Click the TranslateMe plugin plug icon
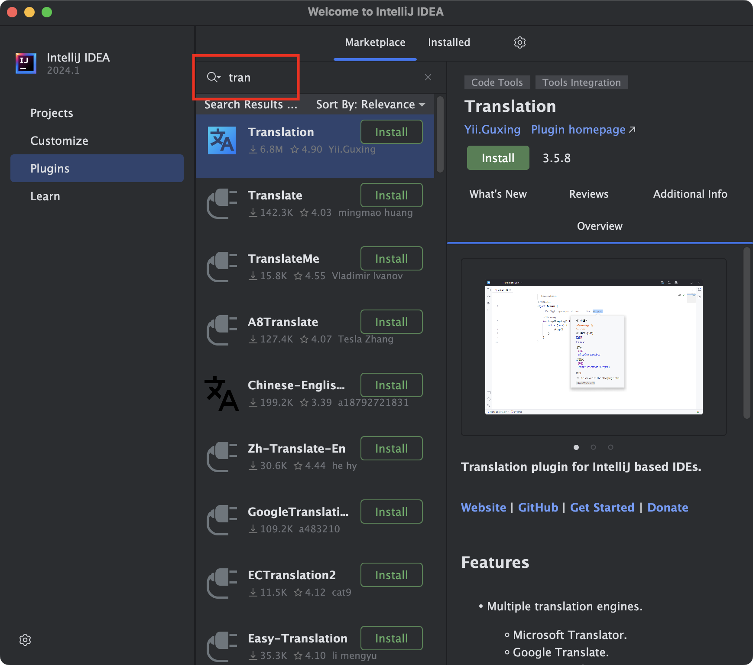This screenshot has width=753, height=665. tap(222, 267)
